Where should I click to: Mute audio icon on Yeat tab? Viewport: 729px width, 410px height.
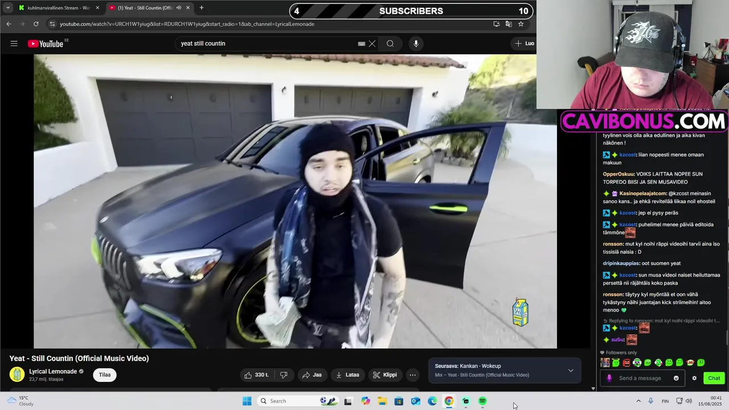(x=178, y=8)
